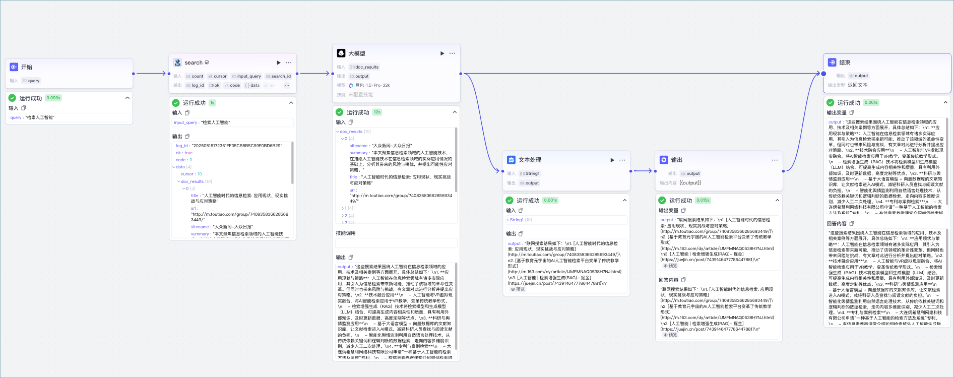Click 预览 under 输出 node 回答内容
Screen dimensions: 954x378
pos(670,335)
